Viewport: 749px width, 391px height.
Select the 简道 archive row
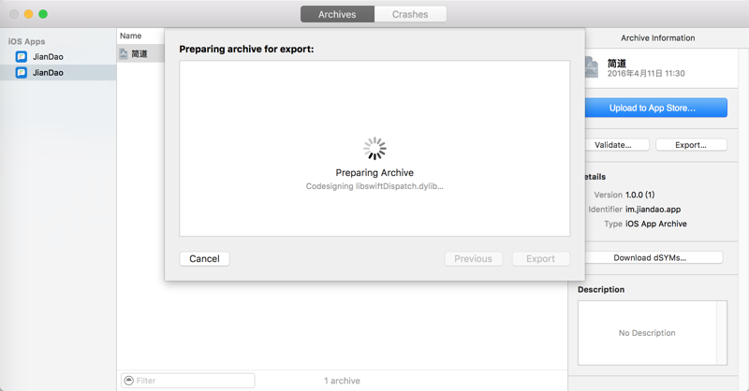141,54
